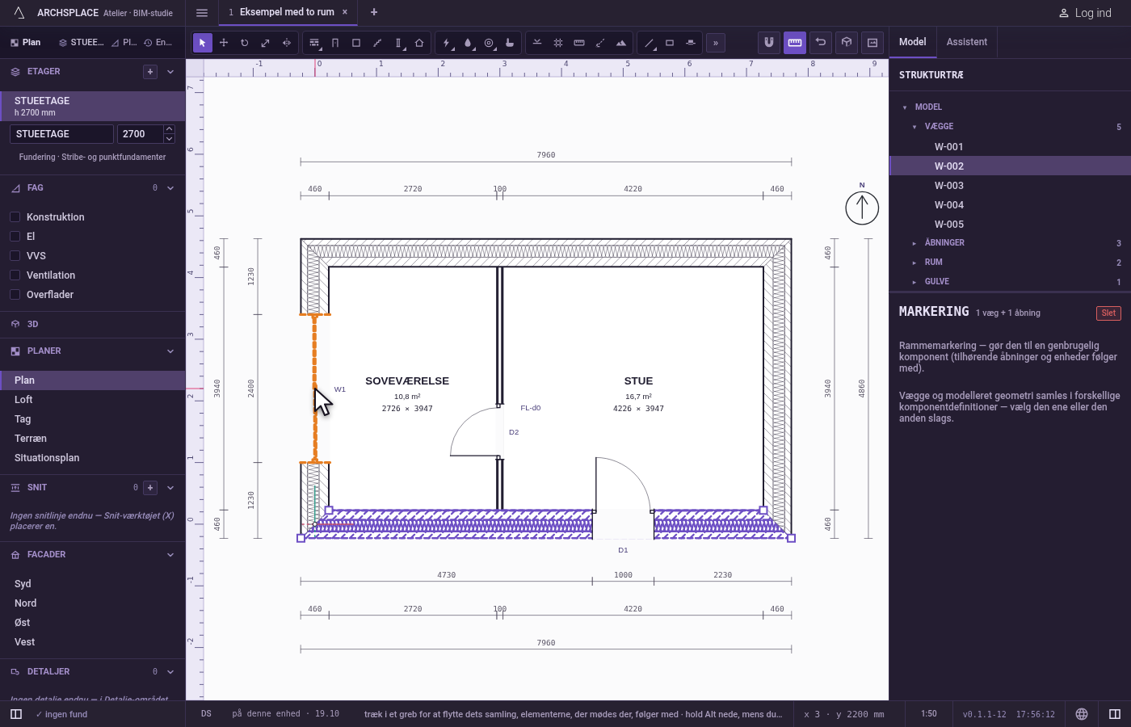Select the electrical lightning bolt tool
This screenshot has width=1131, height=727.
447,43
